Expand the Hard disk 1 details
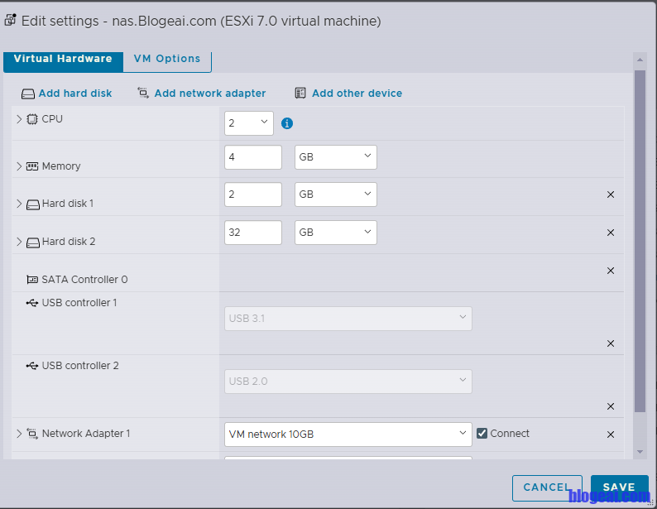The image size is (657, 509). point(19,204)
